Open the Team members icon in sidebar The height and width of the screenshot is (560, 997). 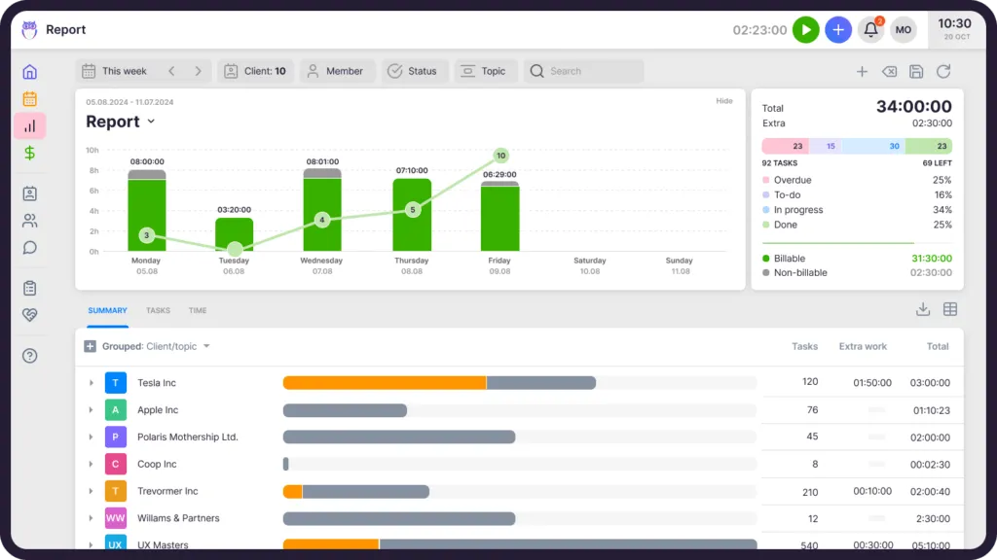(x=30, y=221)
